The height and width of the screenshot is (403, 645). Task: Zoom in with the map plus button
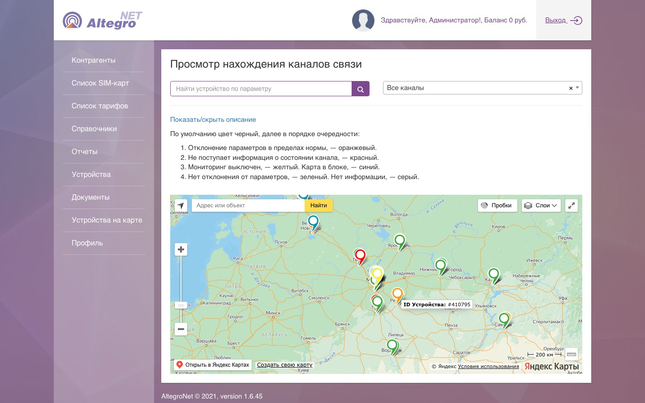click(181, 249)
